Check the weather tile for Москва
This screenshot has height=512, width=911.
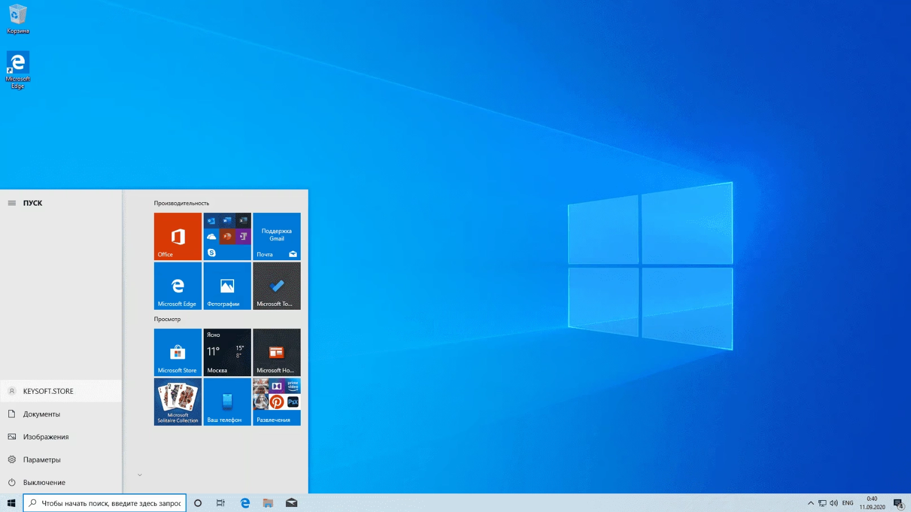[x=227, y=352]
